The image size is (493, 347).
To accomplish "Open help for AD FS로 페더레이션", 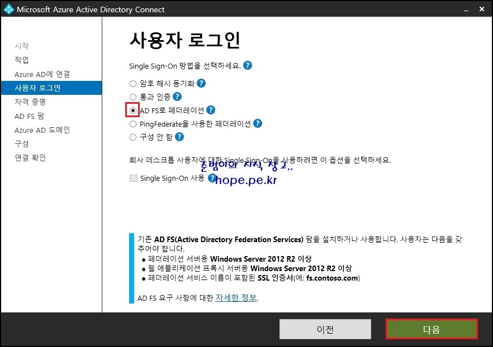I will [211, 110].
